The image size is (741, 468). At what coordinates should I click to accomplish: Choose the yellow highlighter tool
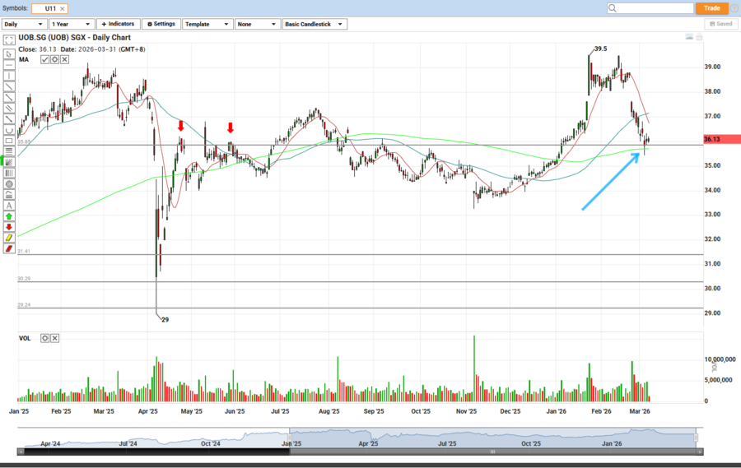9,237
